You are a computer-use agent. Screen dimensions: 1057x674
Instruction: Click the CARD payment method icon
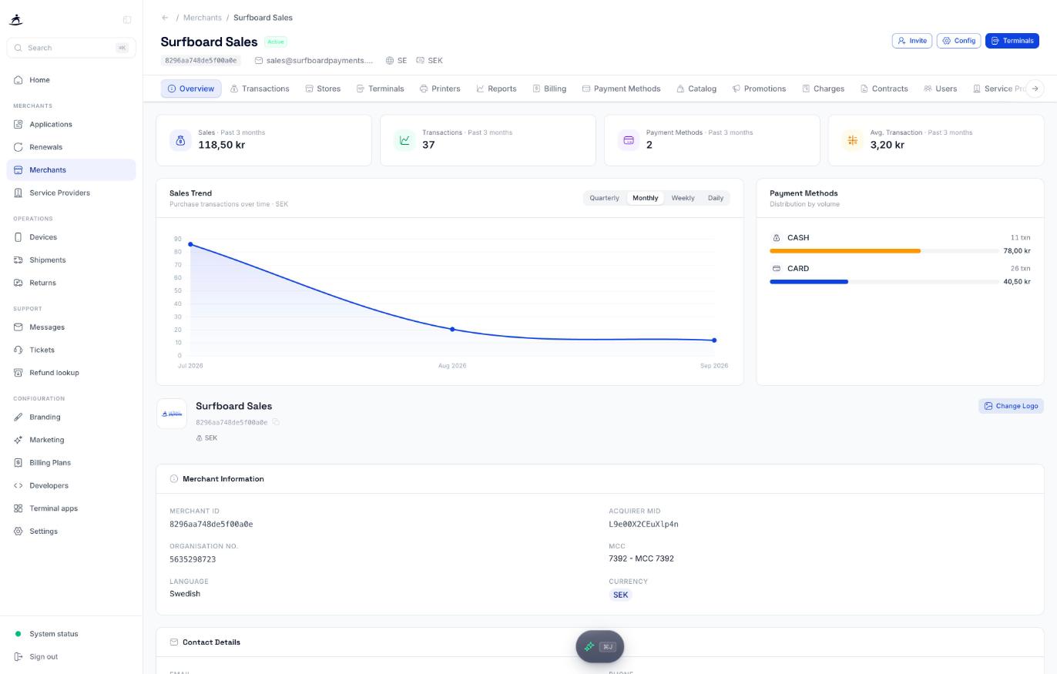click(777, 269)
